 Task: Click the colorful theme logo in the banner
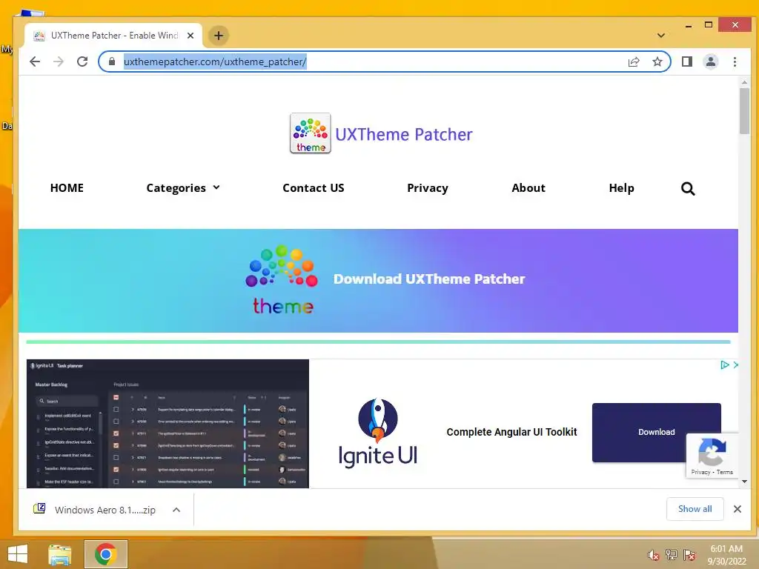pos(282,279)
